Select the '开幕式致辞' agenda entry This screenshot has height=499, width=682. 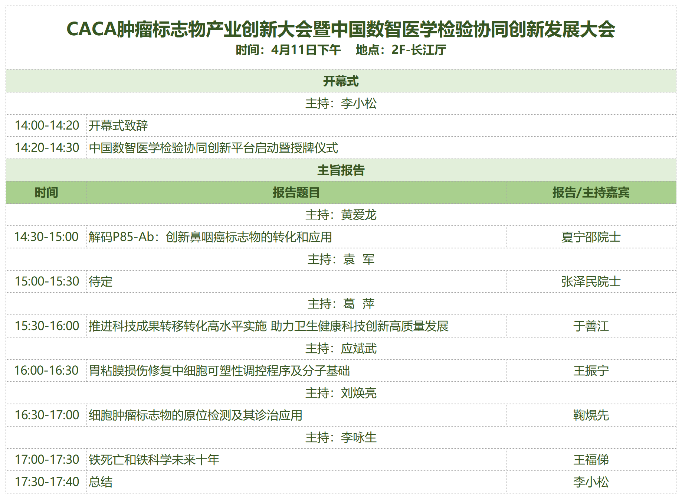118,125
